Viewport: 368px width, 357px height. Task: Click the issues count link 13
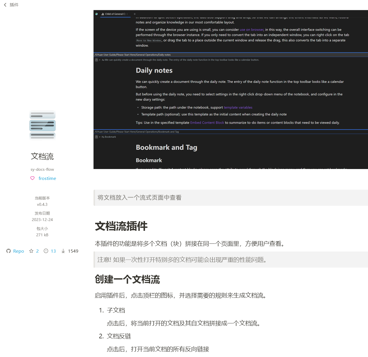pyautogui.click(x=53, y=251)
